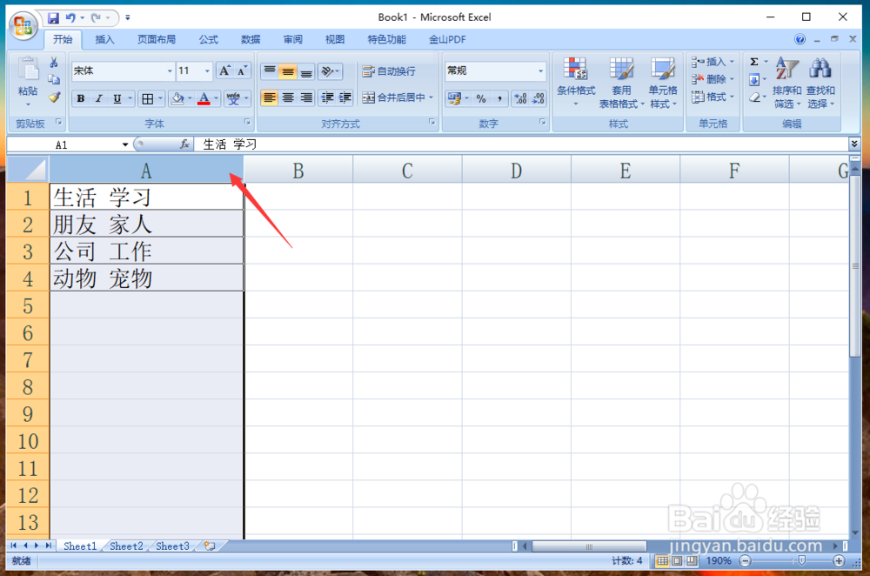Decrease font size with small A icon
The width and height of the screenshot is (870, 576).
[x=242, y=70]
